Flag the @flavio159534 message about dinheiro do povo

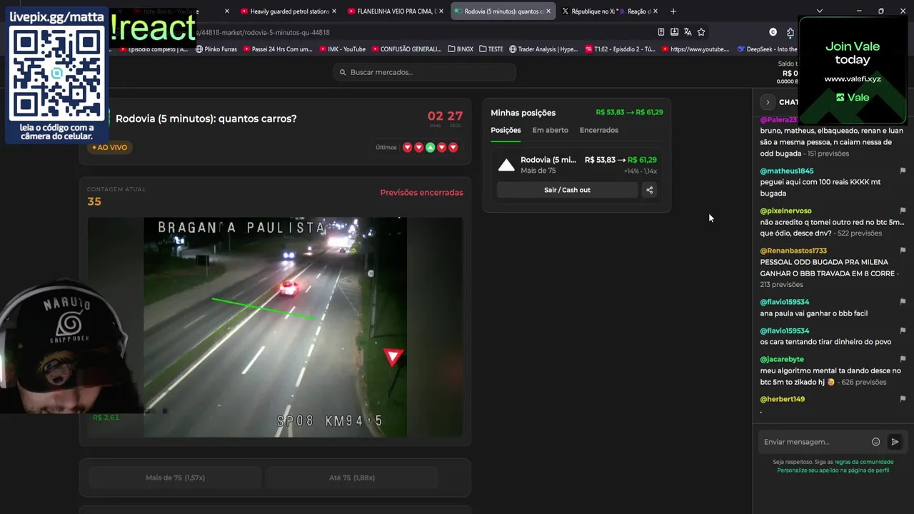point(903,331)
